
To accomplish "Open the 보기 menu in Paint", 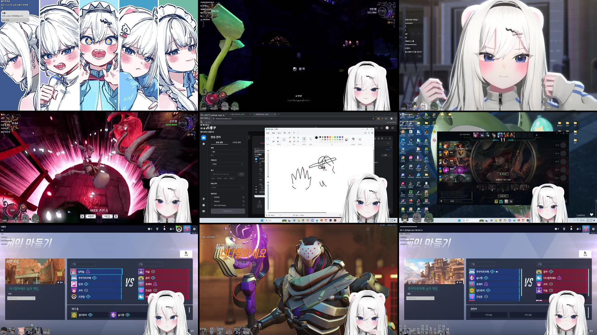I will pos(279,133).
